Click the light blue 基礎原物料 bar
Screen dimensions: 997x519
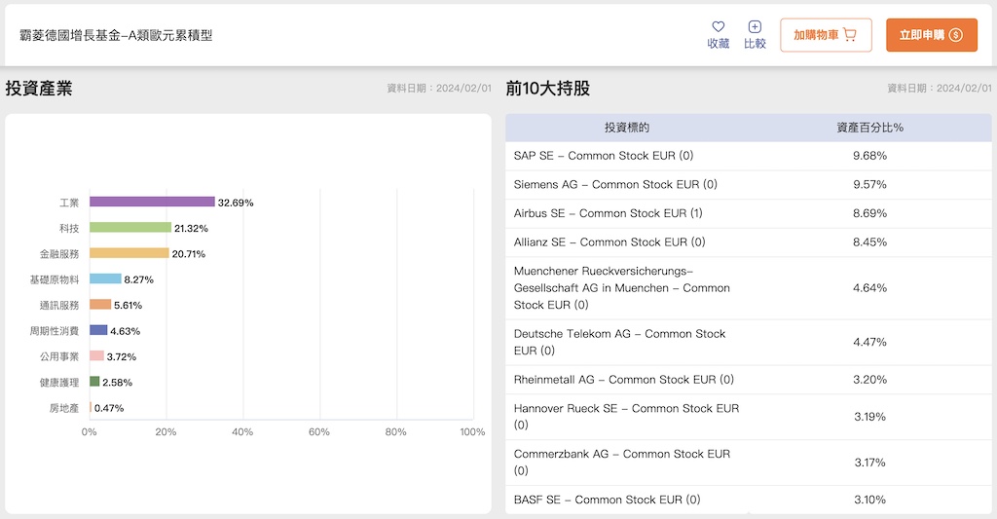105,278
